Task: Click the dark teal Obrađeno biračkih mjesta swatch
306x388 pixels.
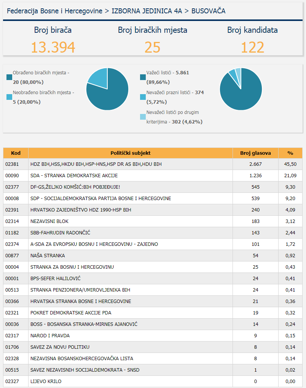Action: 10,77
